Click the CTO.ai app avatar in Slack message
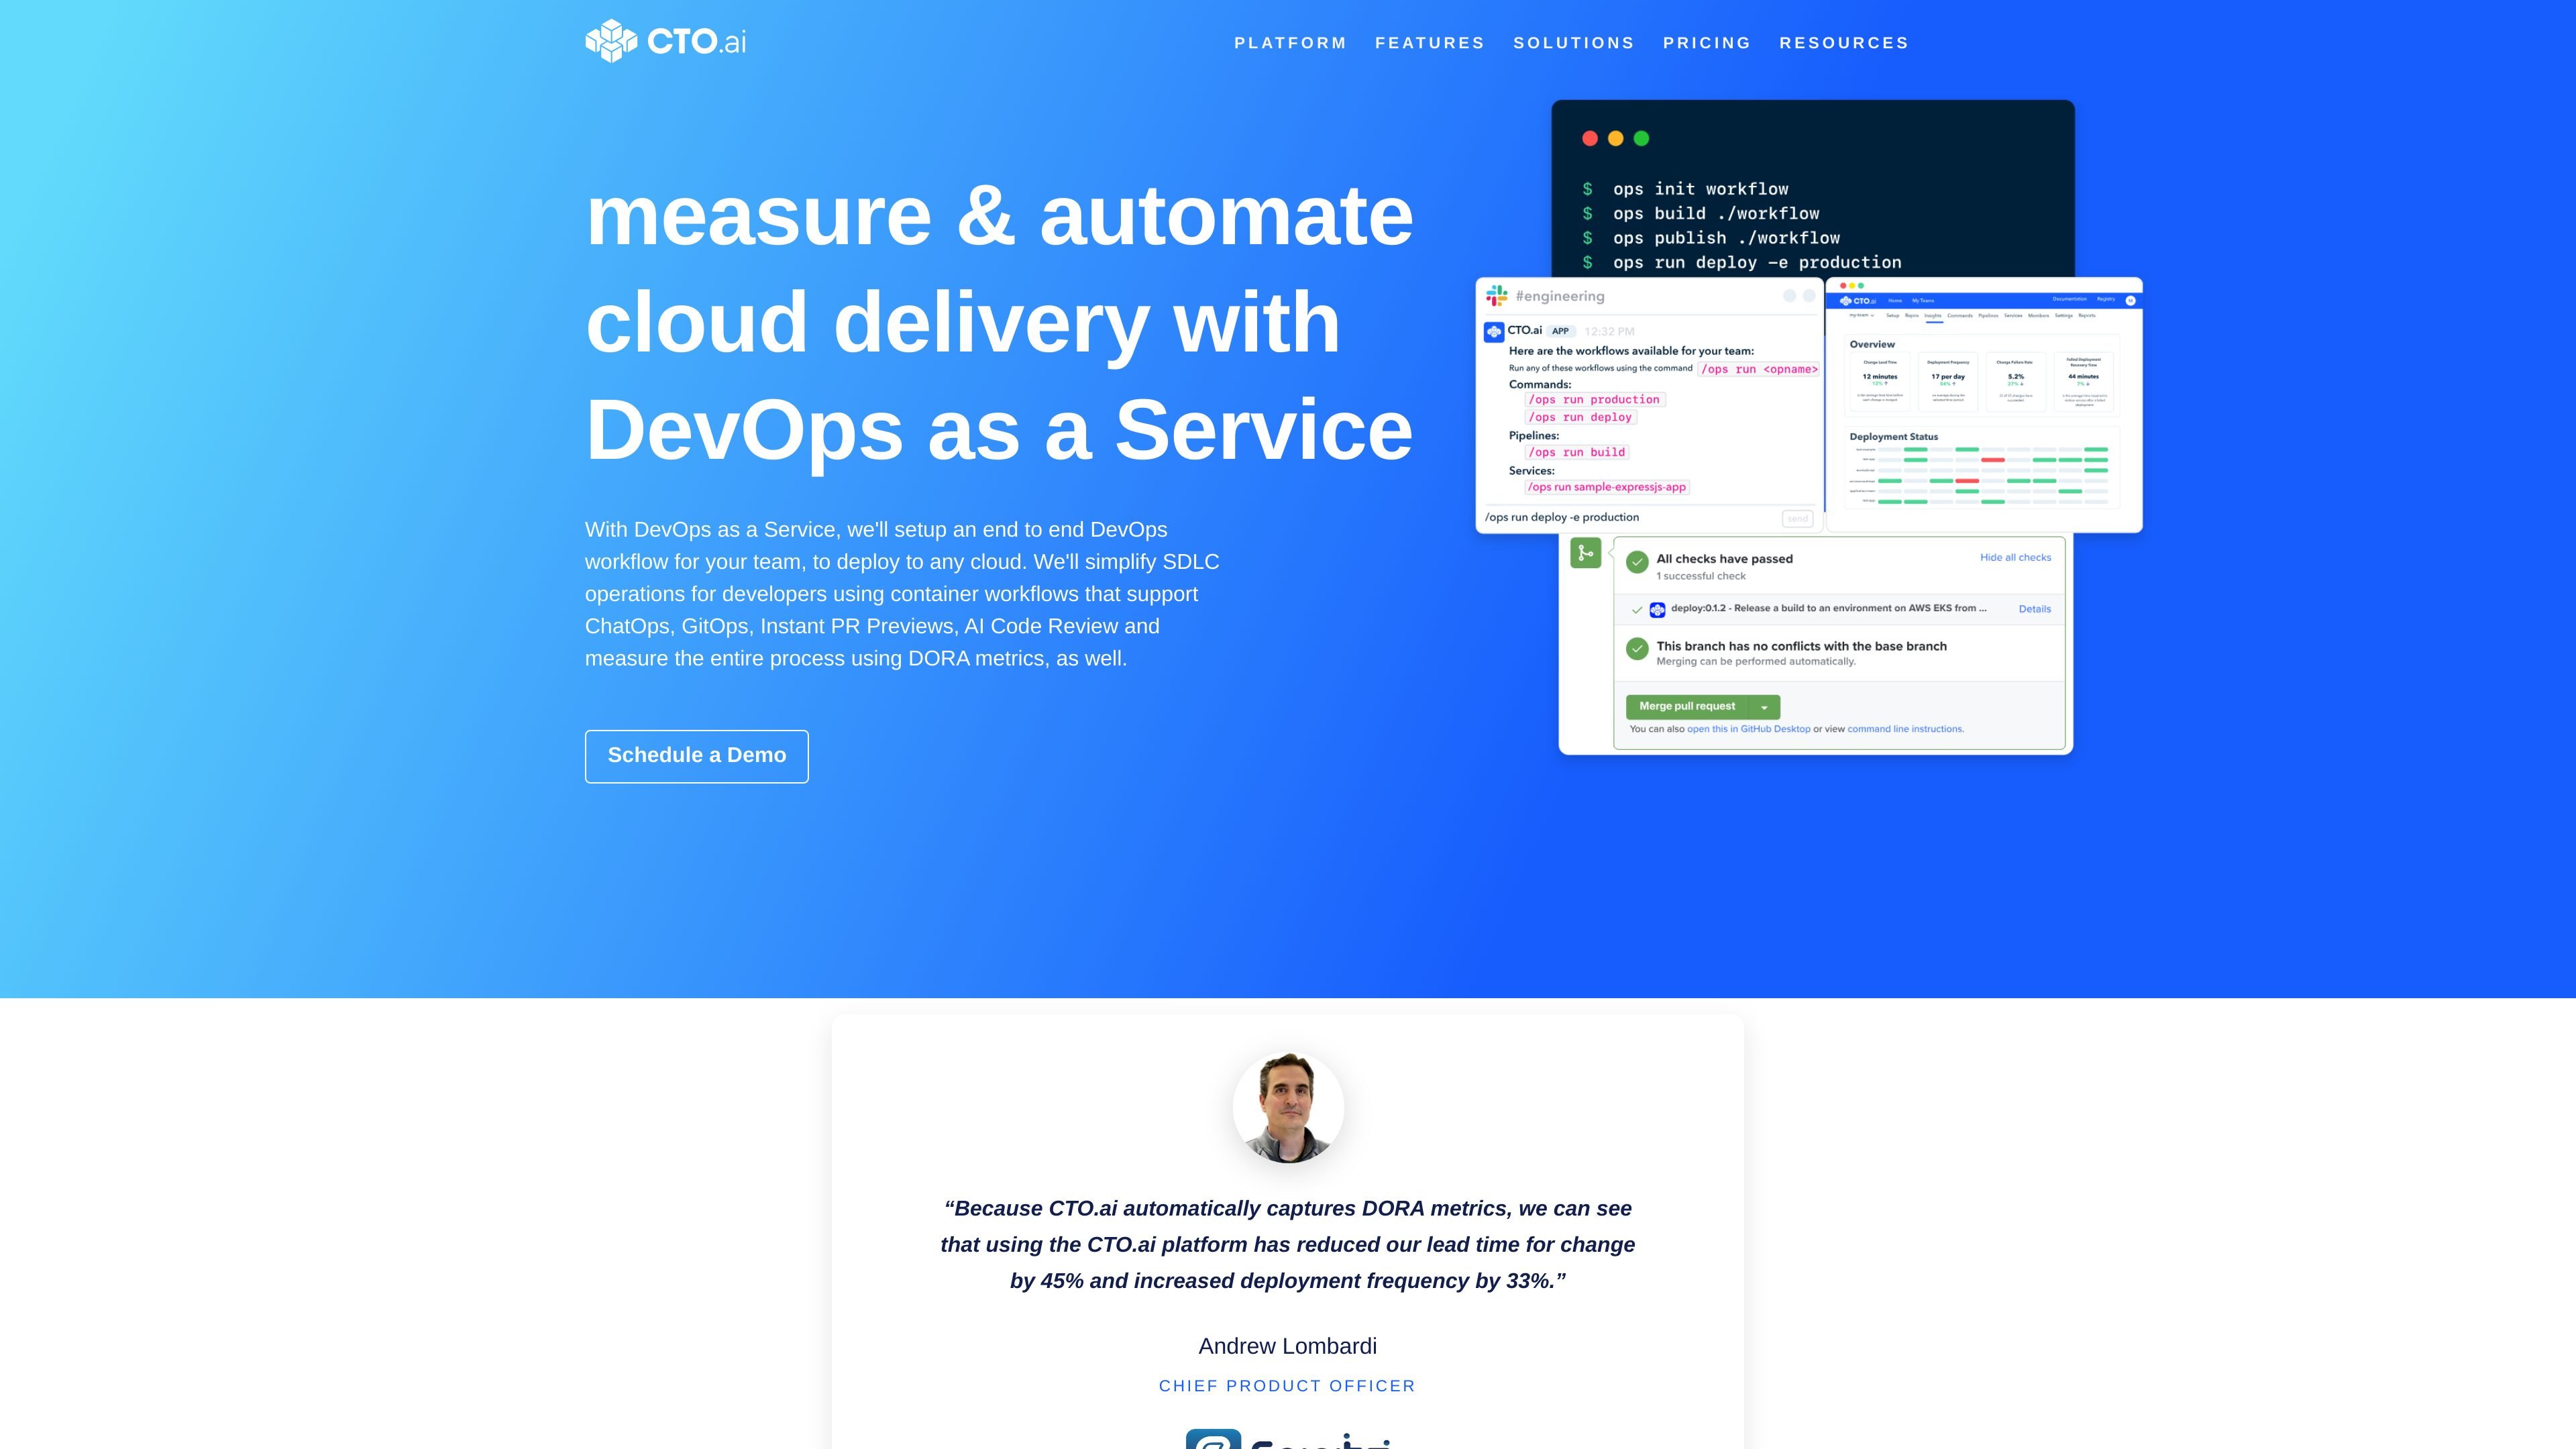The image size is (2576, 1449). pos(1494,332)
